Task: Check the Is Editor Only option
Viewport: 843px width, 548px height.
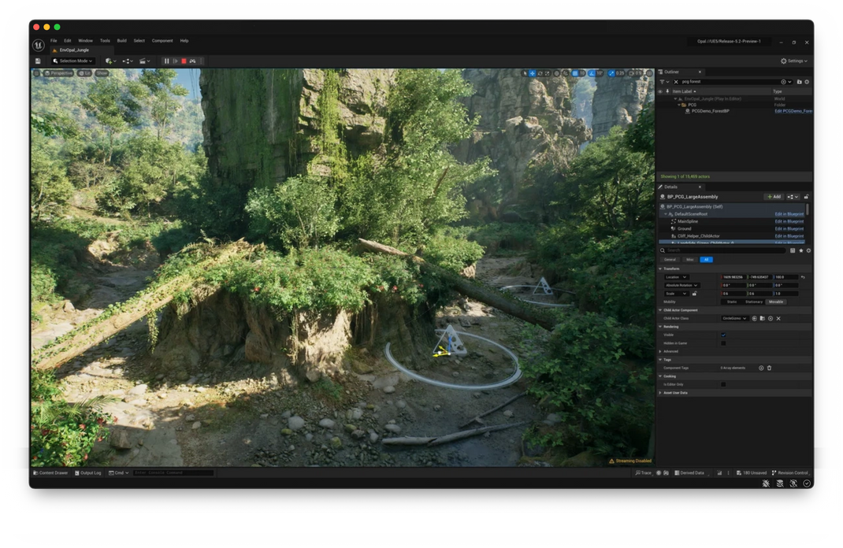Action: [723, 384]
